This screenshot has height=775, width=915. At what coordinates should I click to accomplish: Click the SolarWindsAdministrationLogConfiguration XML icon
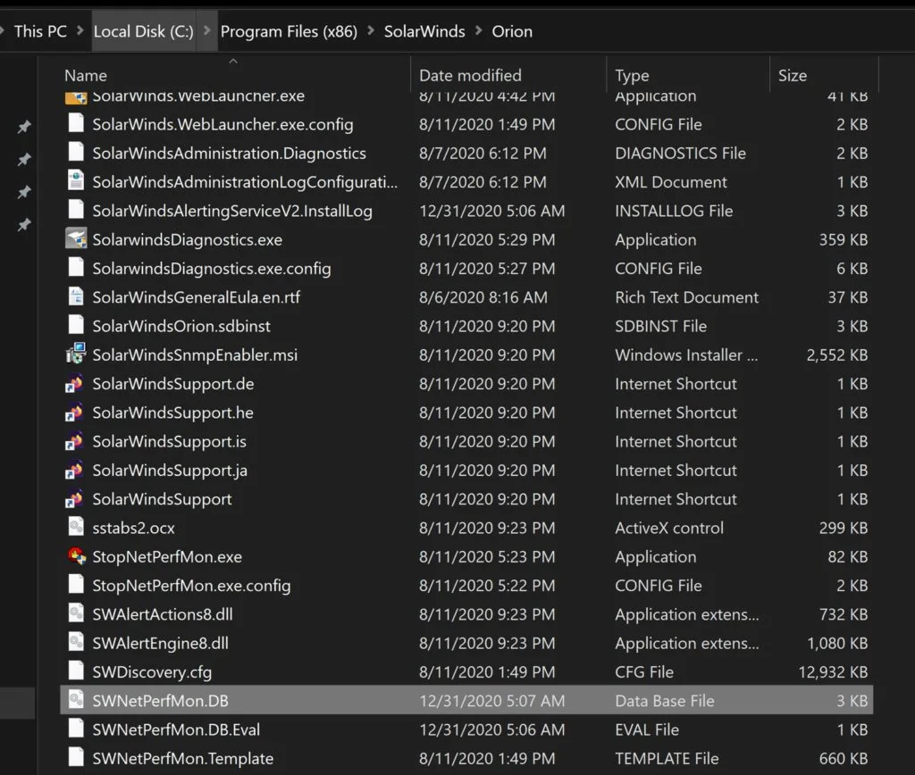point(76,180)
